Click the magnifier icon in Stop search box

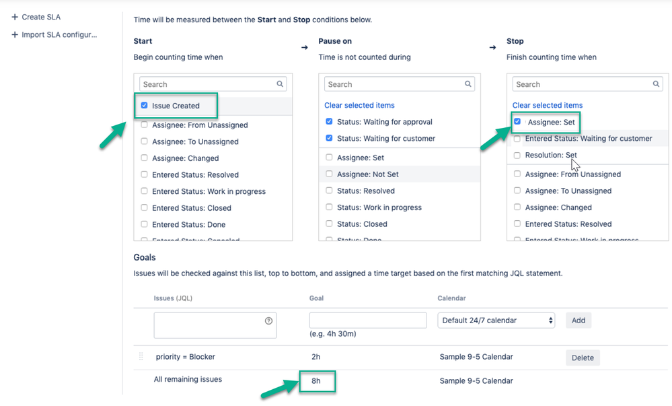(x=656, y=84)
